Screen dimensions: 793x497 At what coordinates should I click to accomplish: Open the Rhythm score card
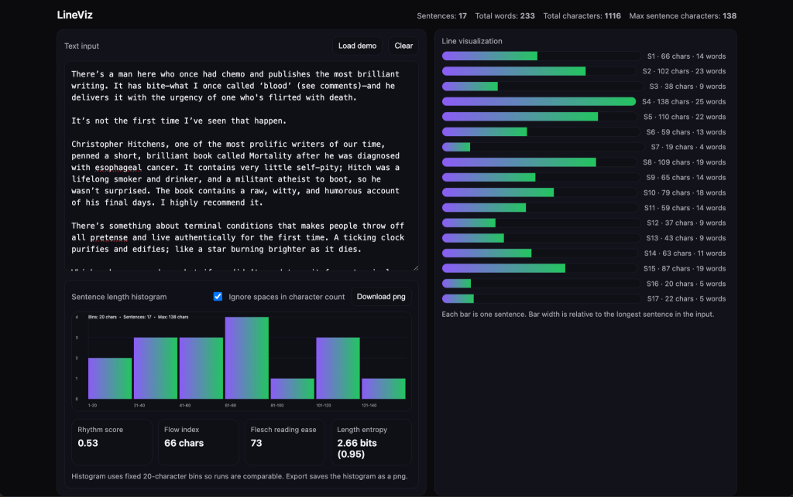tap(112, 441)
